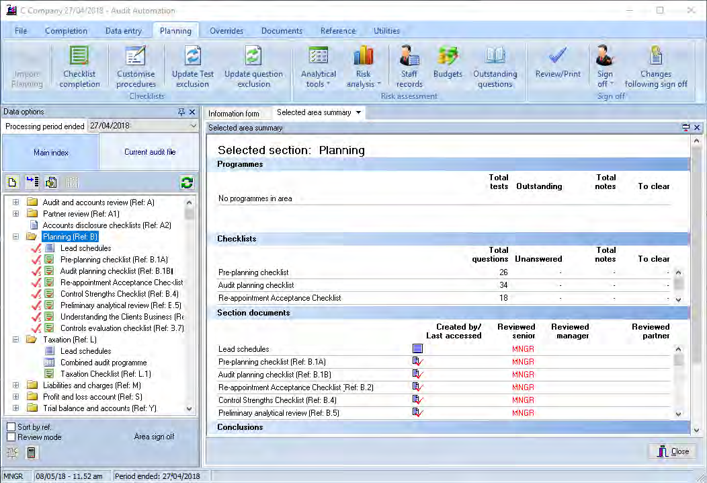The height and width of the screenshot is (483, 707).
Task: Click Main index button
Action: point(50,152)
